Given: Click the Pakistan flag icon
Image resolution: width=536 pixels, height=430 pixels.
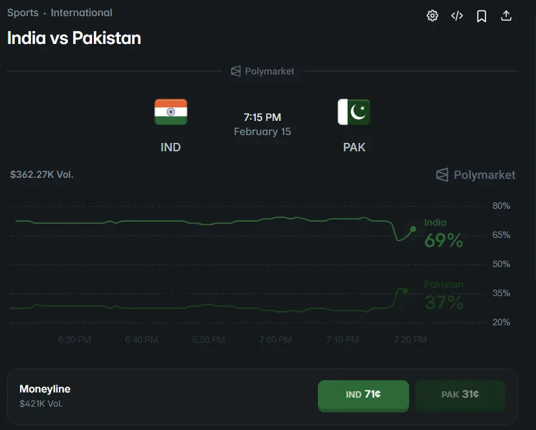Looking at the screenshot, I should pos(354,112).
